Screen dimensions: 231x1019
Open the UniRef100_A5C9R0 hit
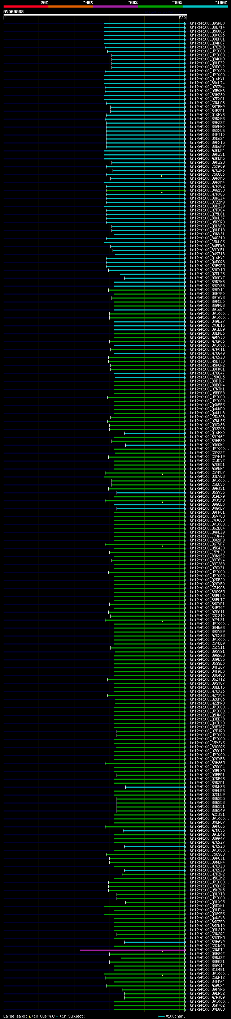click(x=207, y=222)
